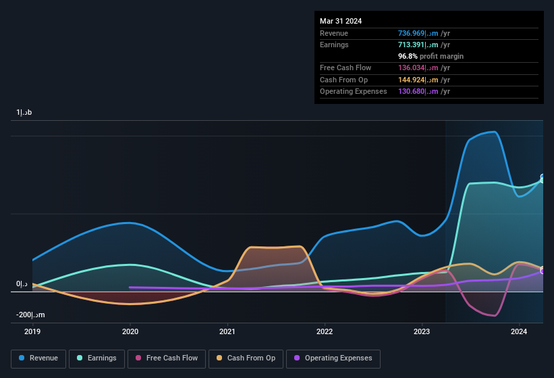This screenshot has height=378, width=554.
Task: Toggle the Free Cash Flow legend button
Action: tap(167, 358)
